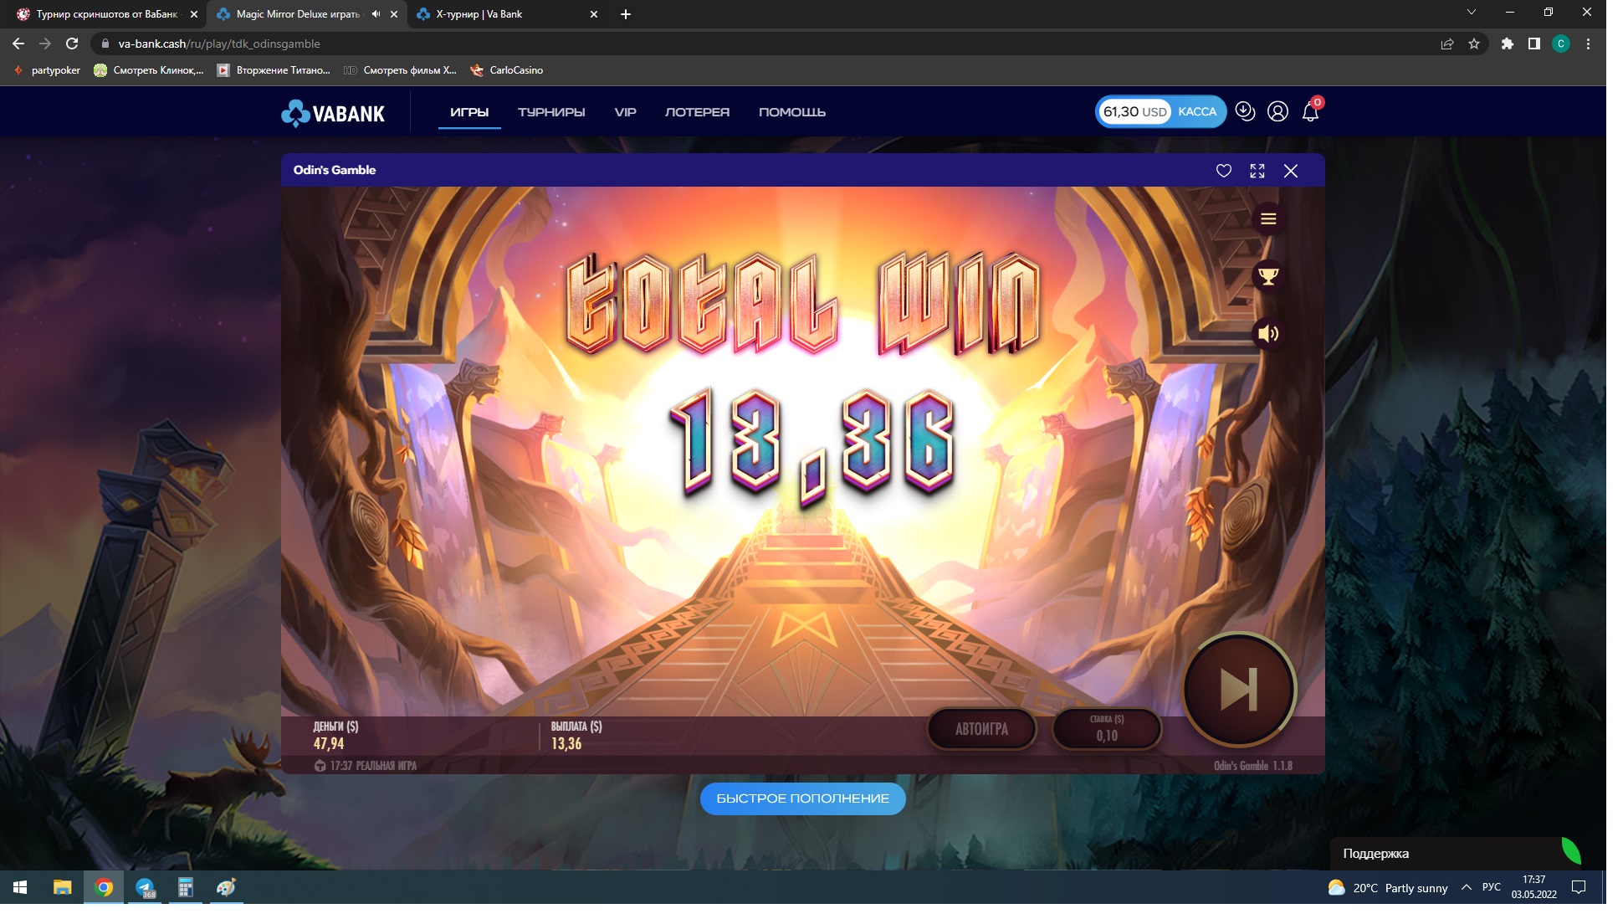Open the tournament trophy icon
The height and width of the screenshot is (919, 1623).
click(1268, 276)
